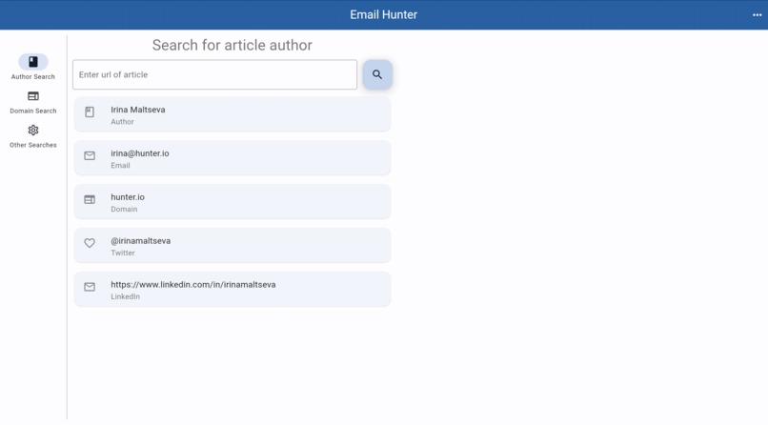Click the LinkedIn caption label
Screen dimensions: 768x425
pyautogui.click(x=125, y=296)
